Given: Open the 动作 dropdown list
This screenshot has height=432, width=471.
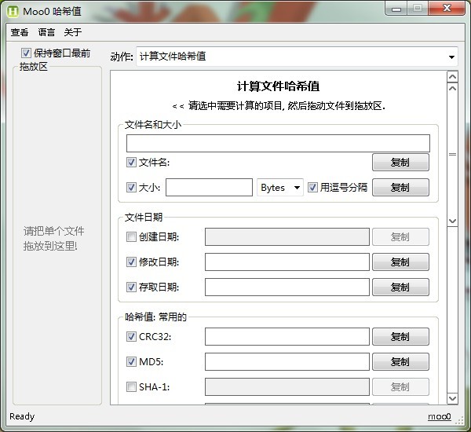Looking at the screenshot, I should click(x=297, y=57).
